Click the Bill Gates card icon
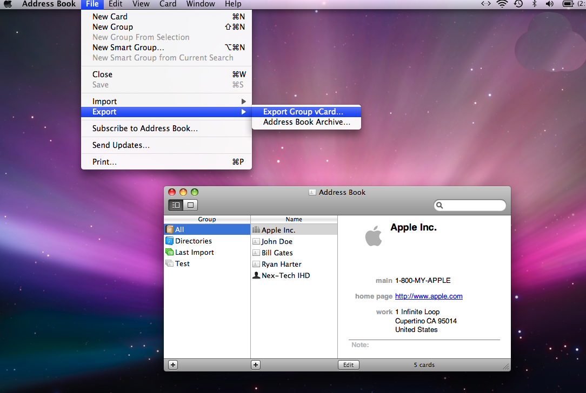Screen dimensions: 586x393 click(256, 253)
